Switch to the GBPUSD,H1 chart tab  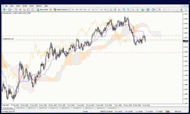coord(65,108)
